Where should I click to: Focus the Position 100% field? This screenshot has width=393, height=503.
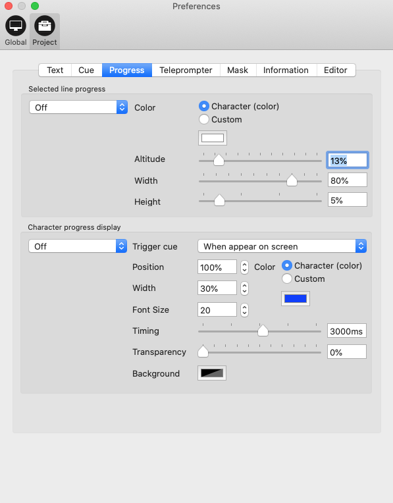pos(217,267)
